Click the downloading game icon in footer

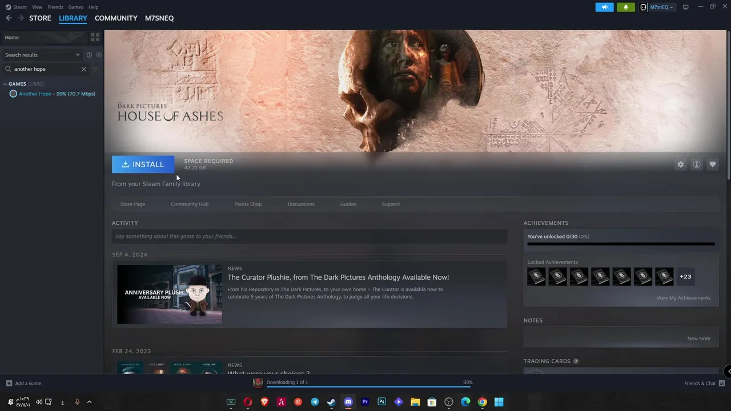point(258,383)
